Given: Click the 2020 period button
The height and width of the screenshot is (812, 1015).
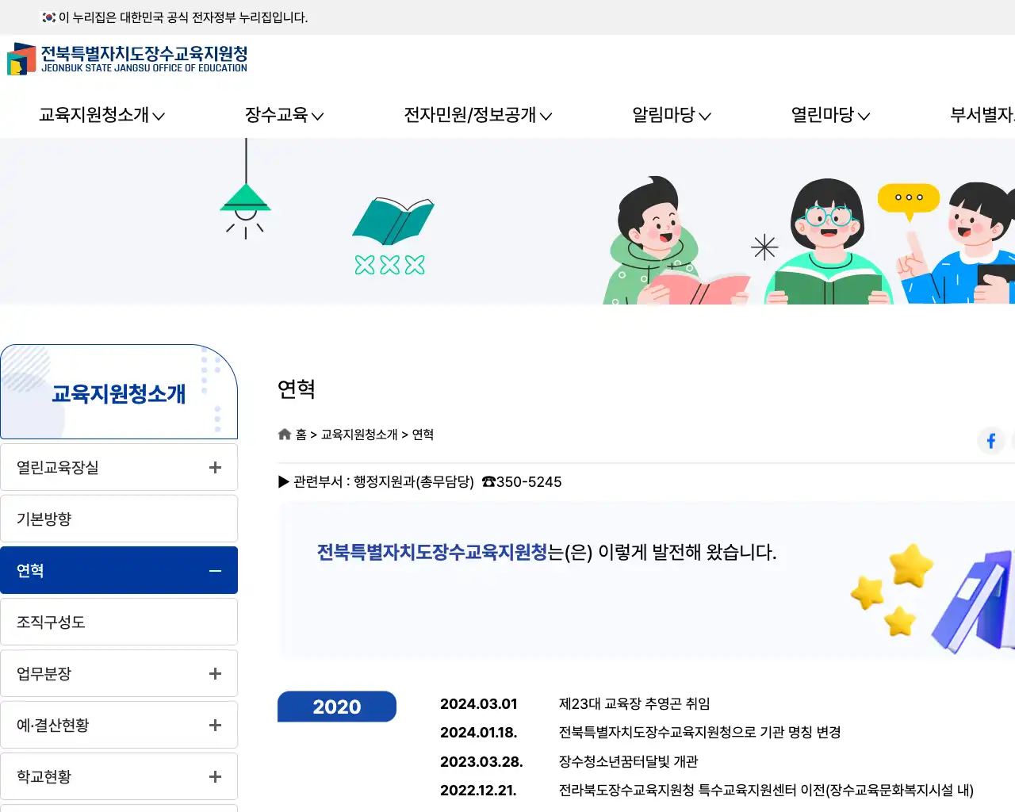Looking at the screenshot, I should tap(336, 707).
